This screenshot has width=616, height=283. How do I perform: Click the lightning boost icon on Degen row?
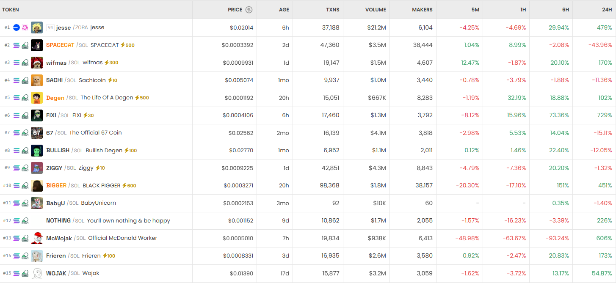point(137,98)
